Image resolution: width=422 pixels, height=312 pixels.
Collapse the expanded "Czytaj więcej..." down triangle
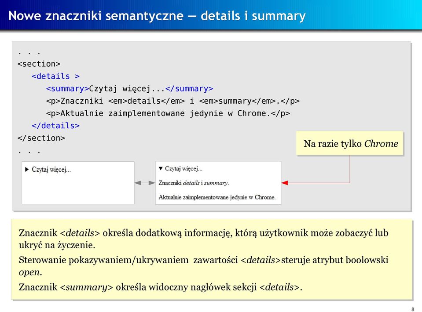click(161, 169)
